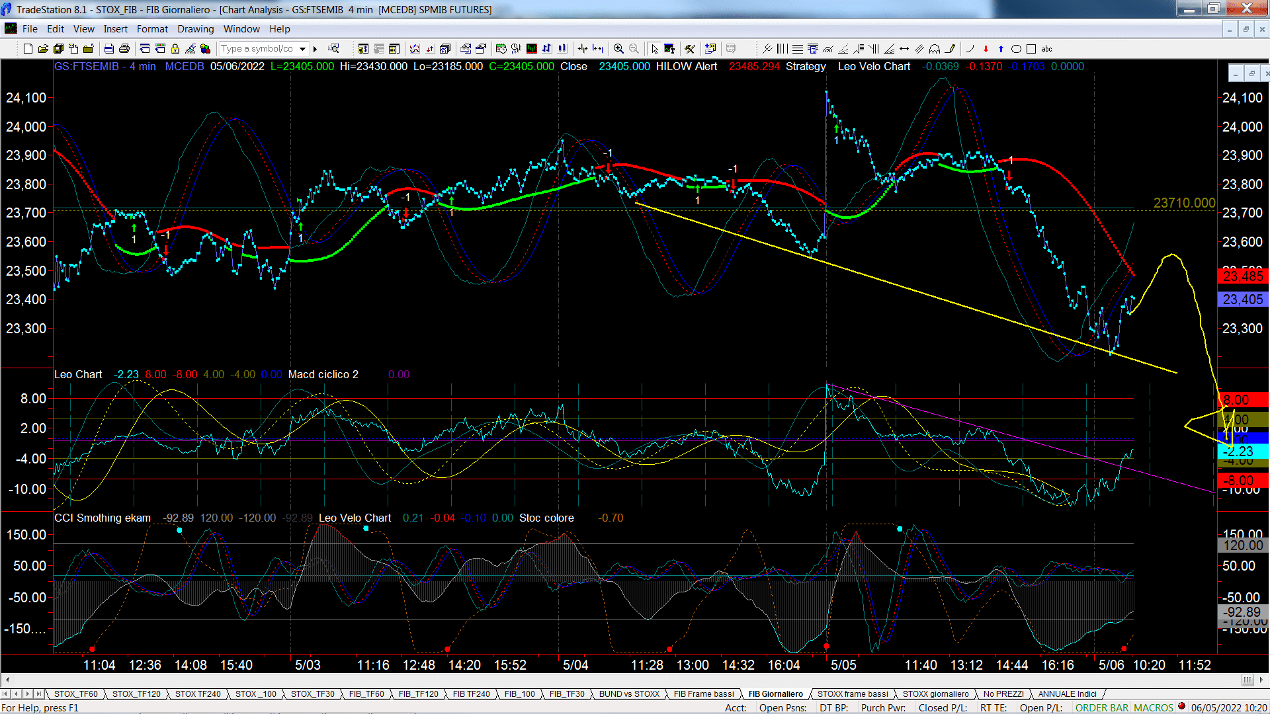Switch to the STOX_100 workspace tab
The image size is (1270, 714).
click(x=255, y=694)
